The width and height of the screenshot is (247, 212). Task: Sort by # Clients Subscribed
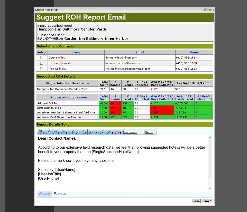pyautogui.click(x=204, y=98)
